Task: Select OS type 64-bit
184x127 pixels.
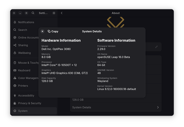Action: click(101, 65)
